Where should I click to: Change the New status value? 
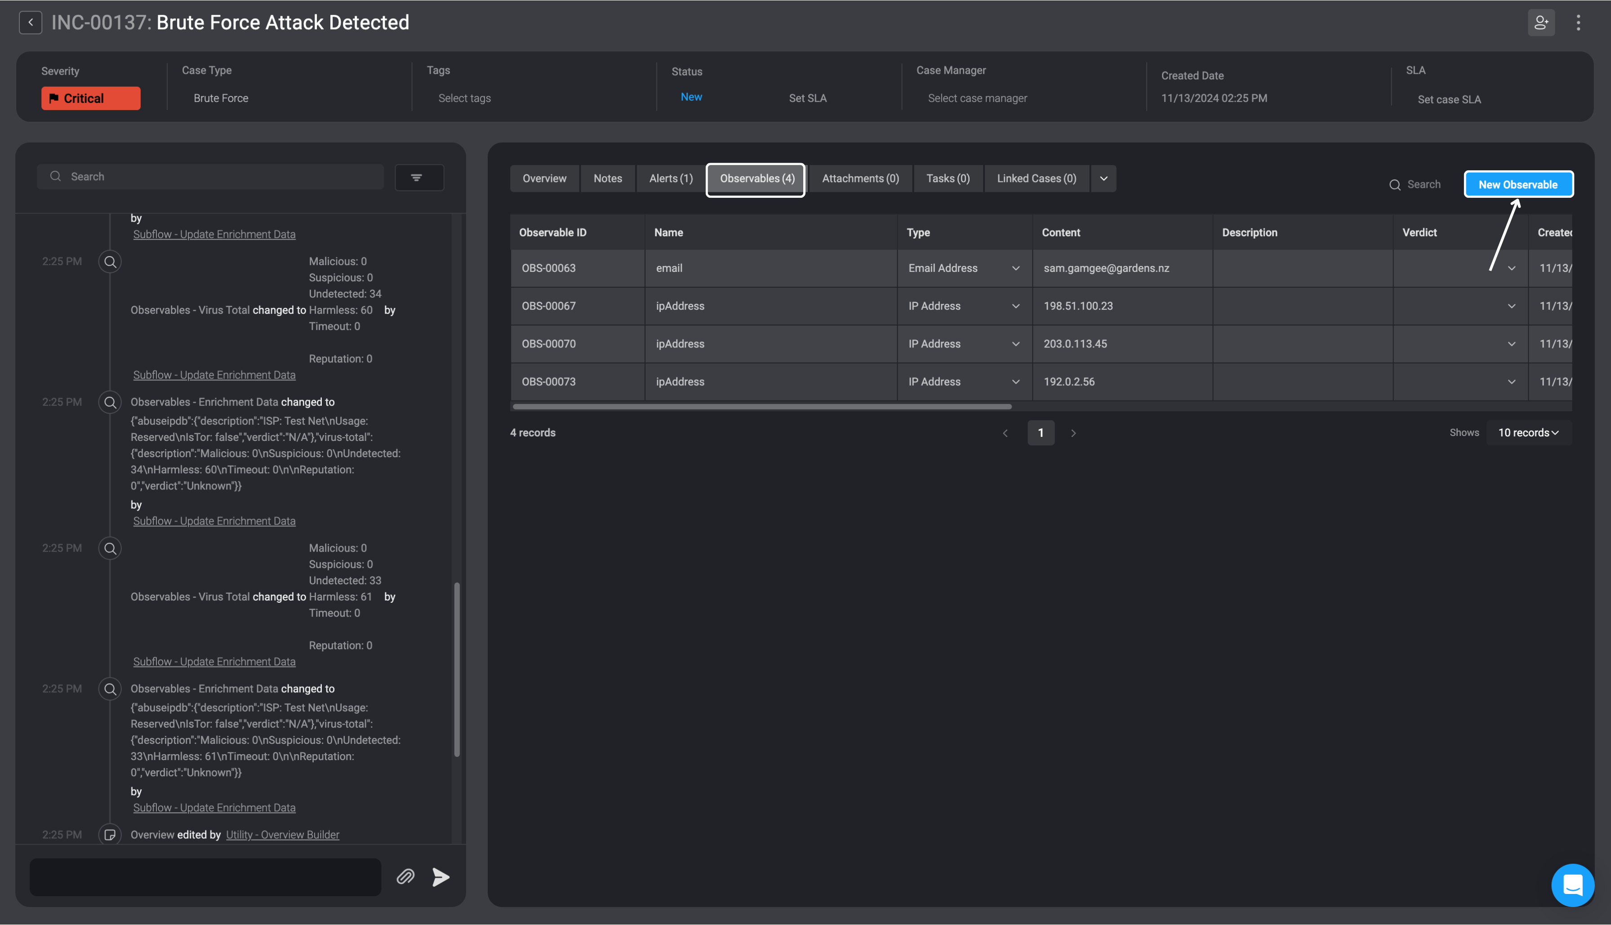[691, 97]
